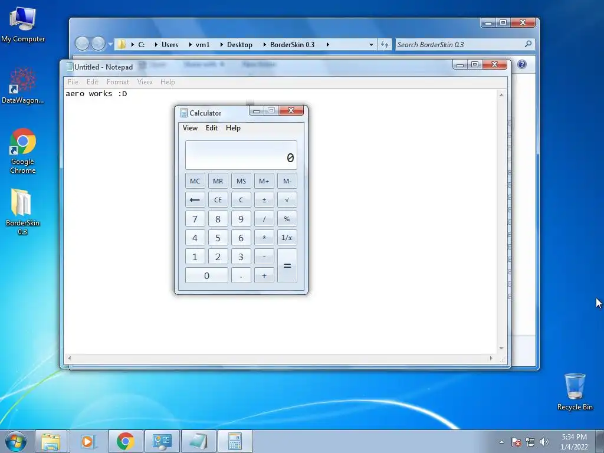The height and width of the screenshot is (453, 604).
Task: Go forward in Explorer window
Action: point(99,44)
